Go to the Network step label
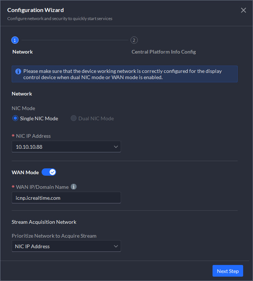The height and width of the screenshot is (281, 253). [x=23, y=52]
